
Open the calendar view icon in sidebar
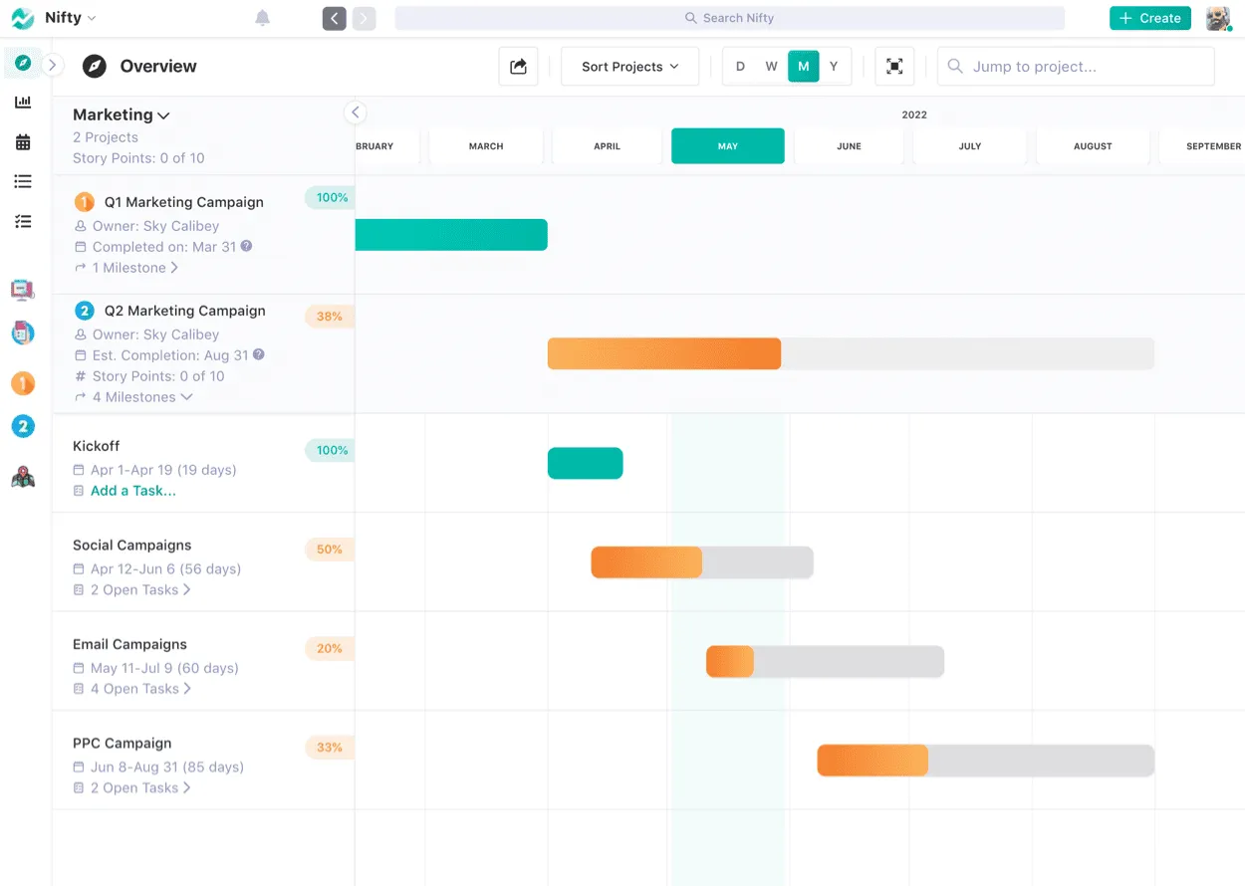point(22,141)
